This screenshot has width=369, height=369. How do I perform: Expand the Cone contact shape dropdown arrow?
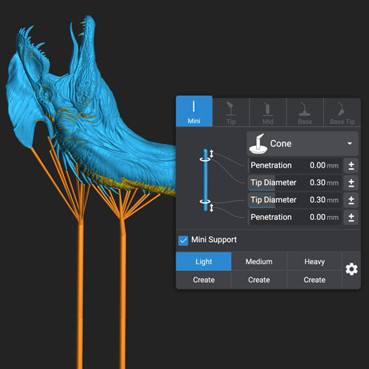(350, 143)
